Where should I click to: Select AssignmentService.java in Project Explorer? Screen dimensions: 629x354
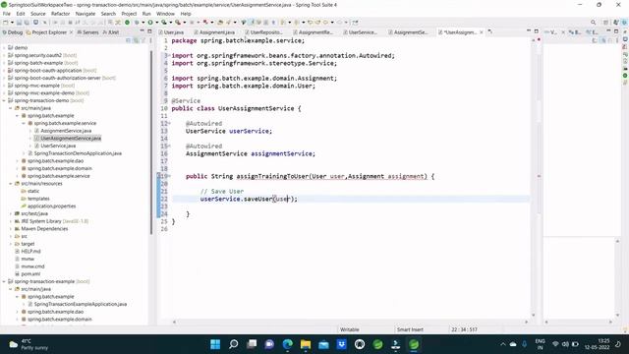[x=66, y=131]
